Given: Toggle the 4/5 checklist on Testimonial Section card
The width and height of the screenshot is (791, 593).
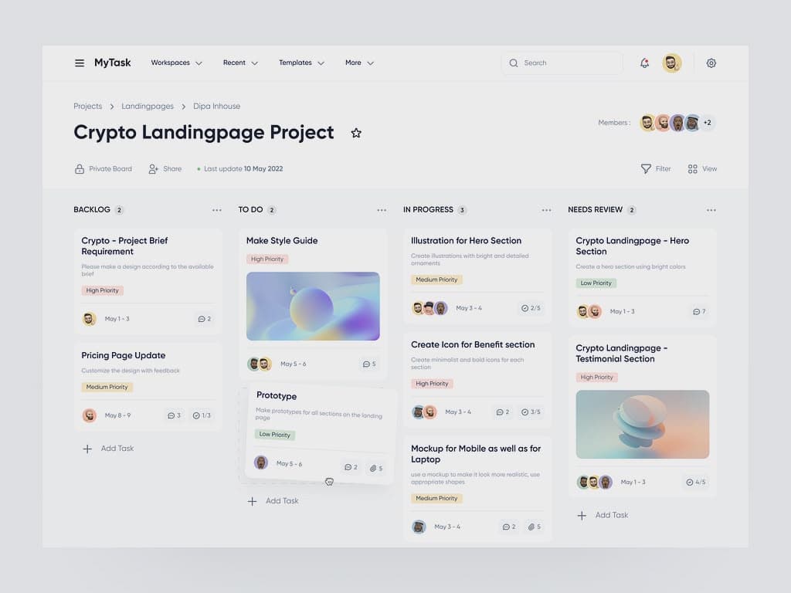Looking at the screenshot, I should pos(694,482).
